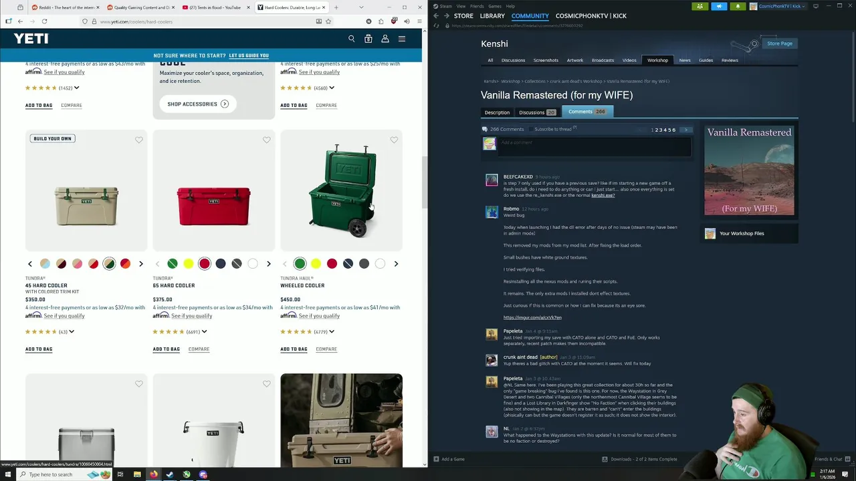Open the Firefox application menu
856x481 pixels.
(x=419, y=21)
